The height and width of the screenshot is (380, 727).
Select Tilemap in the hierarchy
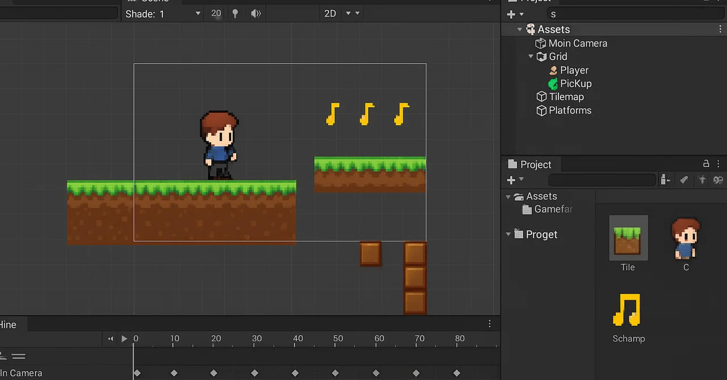[566, 97]
